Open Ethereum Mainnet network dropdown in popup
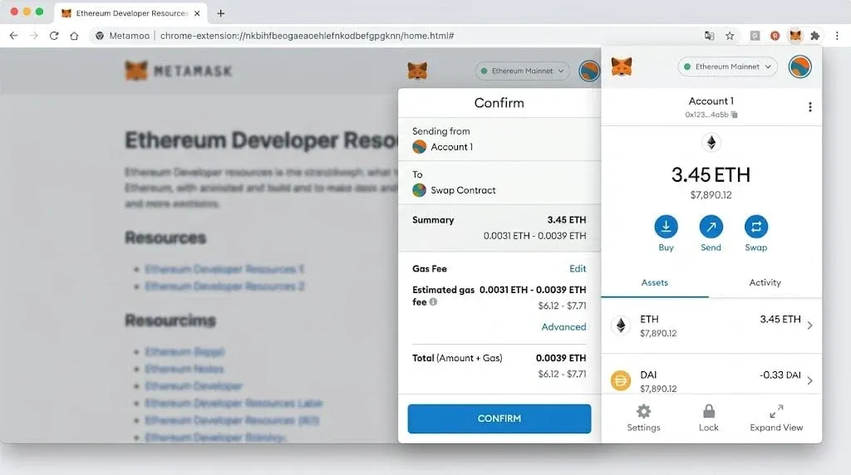The width and height of the screenshot is (851, 475). pos(727,66)
